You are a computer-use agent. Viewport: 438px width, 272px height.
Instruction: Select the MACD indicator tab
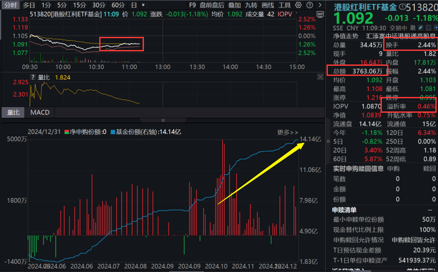[x=40, y=113]
